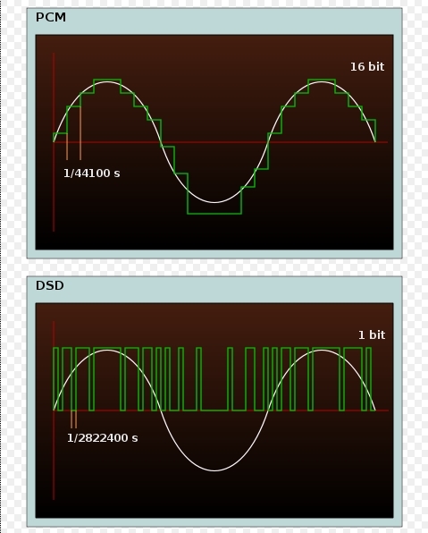Click the DSD panel title

click(50, 285)
